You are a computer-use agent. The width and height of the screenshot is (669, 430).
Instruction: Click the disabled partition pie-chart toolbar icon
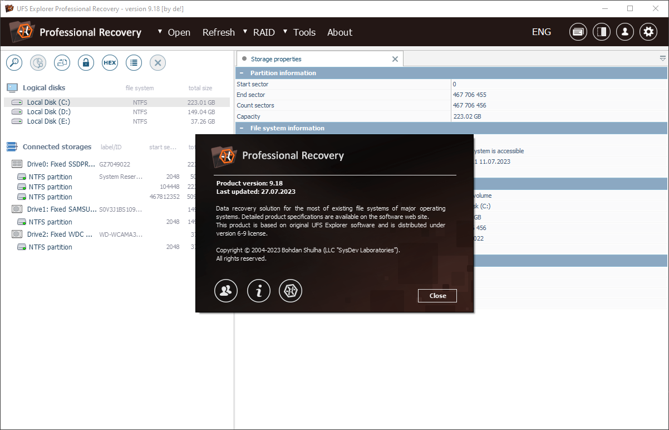pos(38,62)
